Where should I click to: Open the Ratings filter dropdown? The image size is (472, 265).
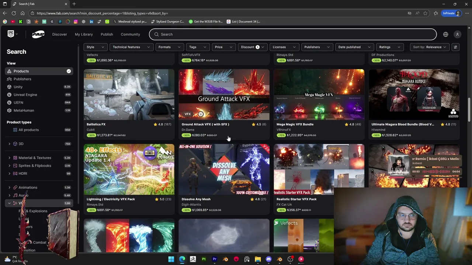[390, 47]
